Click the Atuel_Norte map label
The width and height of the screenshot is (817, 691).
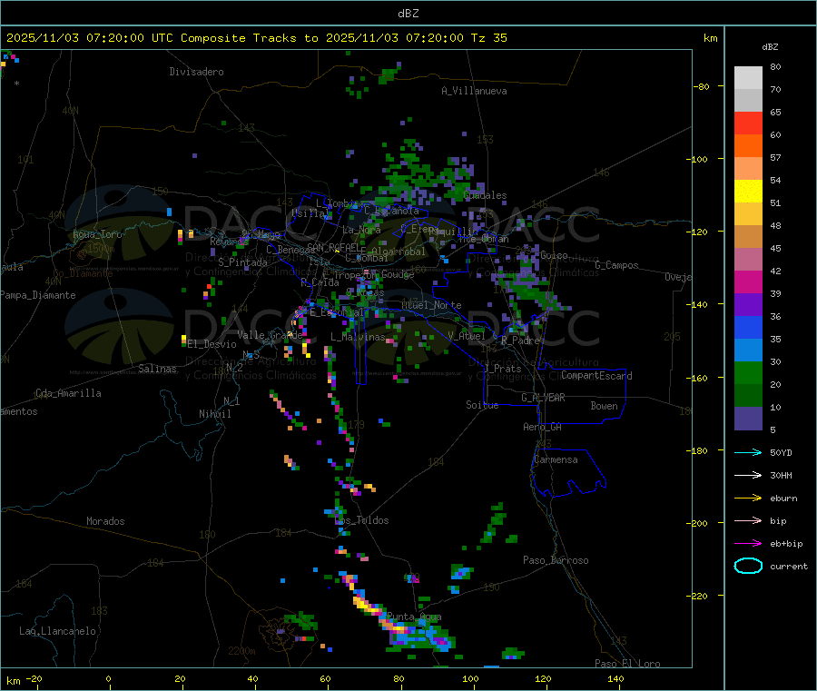click(431, 305)
